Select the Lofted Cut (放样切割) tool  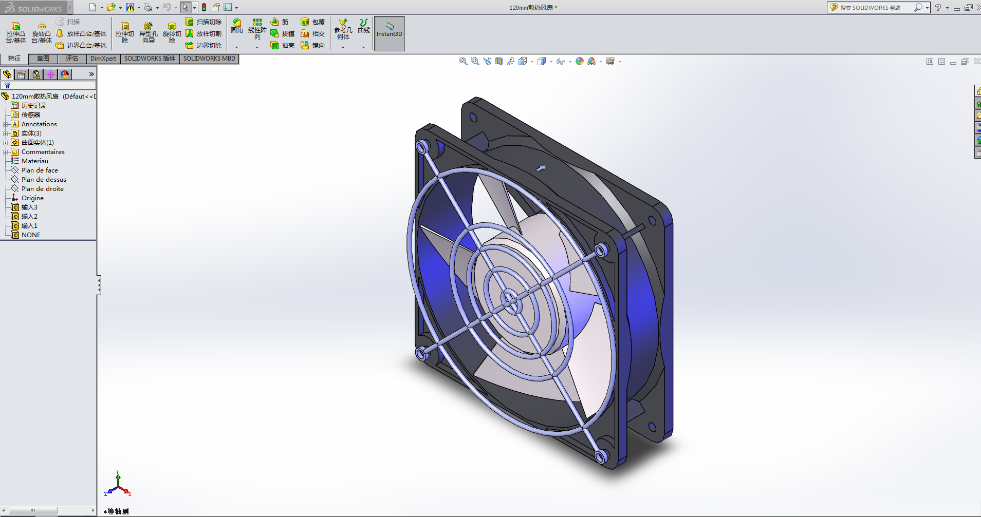(203, 34)
